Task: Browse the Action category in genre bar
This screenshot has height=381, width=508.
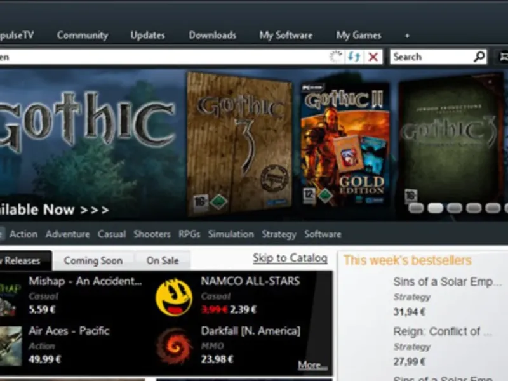Action: (23, 234)
